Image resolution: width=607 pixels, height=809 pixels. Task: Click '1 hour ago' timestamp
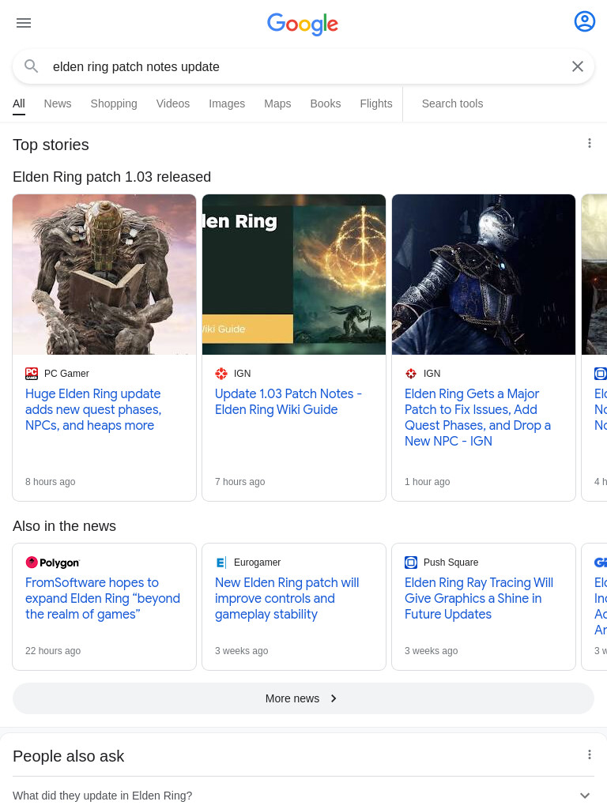click(427, 481)
